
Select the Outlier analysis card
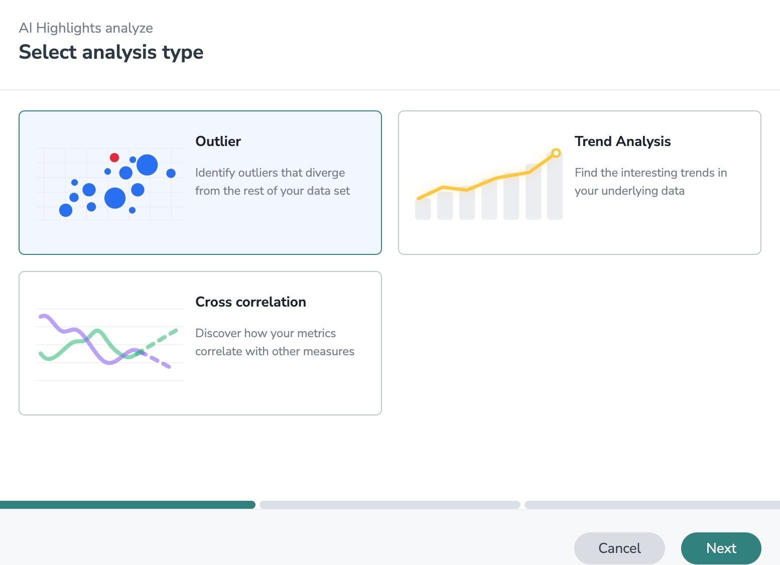pos(281,226)
